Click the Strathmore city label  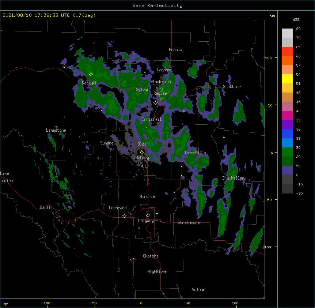[189, 222]
